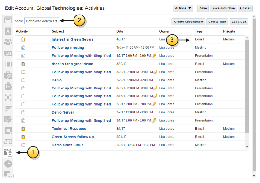Click the Meeting type in Demo Server row

[x=201, y=112]
